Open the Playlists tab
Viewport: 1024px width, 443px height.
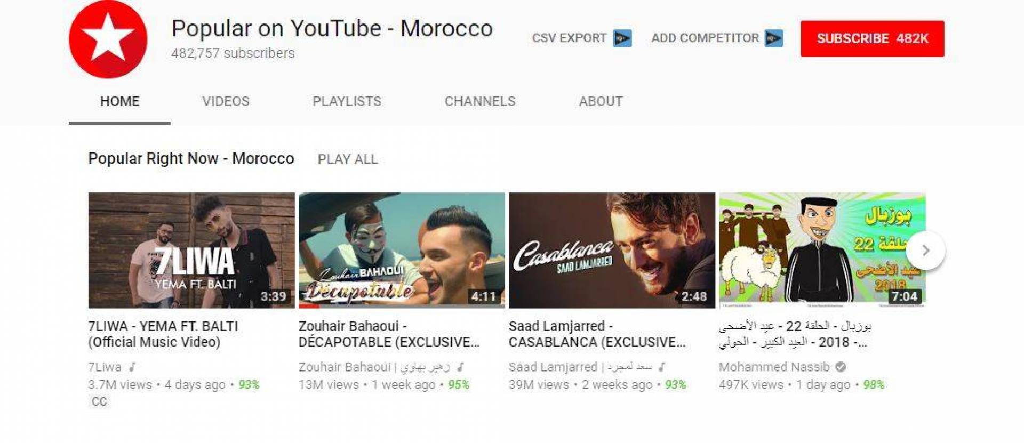tap(347, 101)
